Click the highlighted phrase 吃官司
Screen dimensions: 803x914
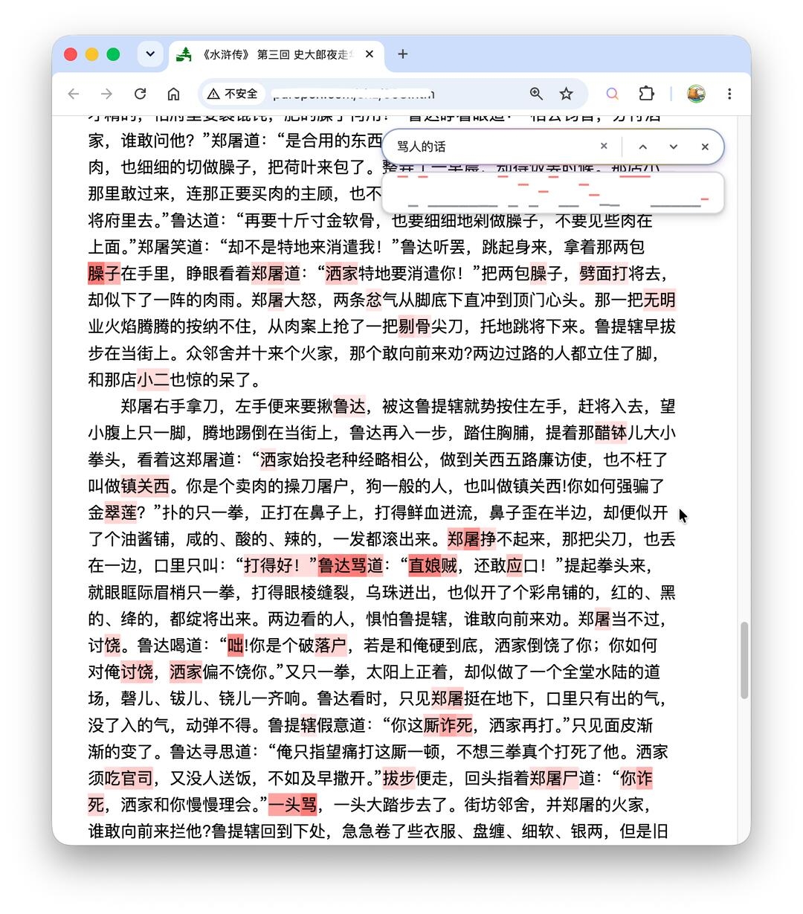pyautogui.click(x=129, y=779)
